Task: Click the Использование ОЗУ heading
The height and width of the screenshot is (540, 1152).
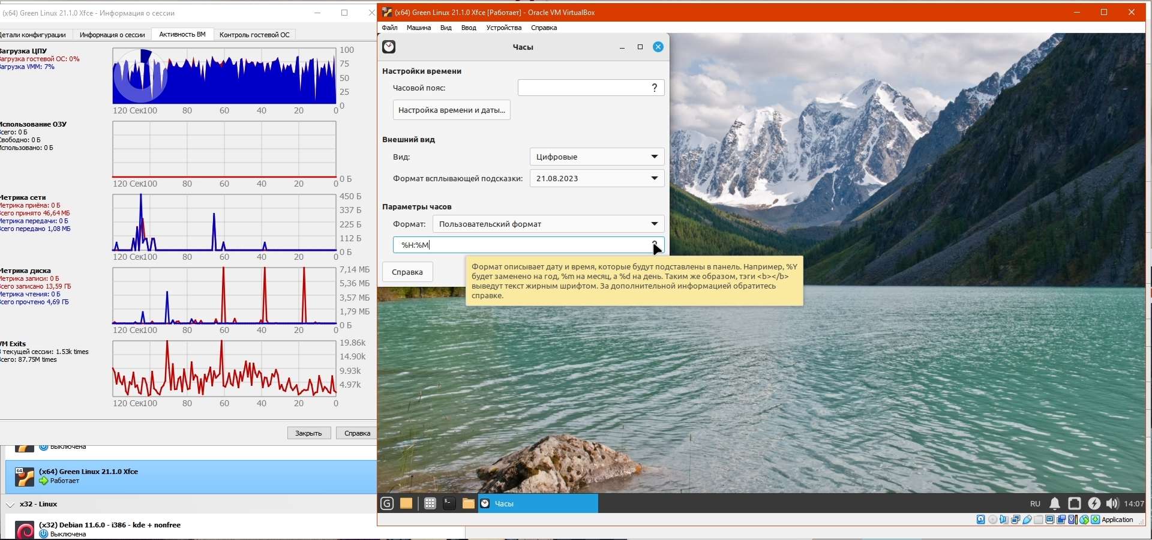Action: pyautogui.click(x=34, y=124)
